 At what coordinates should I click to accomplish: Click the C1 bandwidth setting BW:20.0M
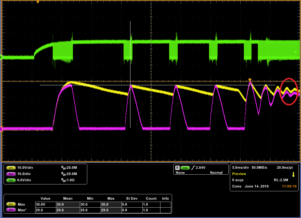click(x=69, y=168)
